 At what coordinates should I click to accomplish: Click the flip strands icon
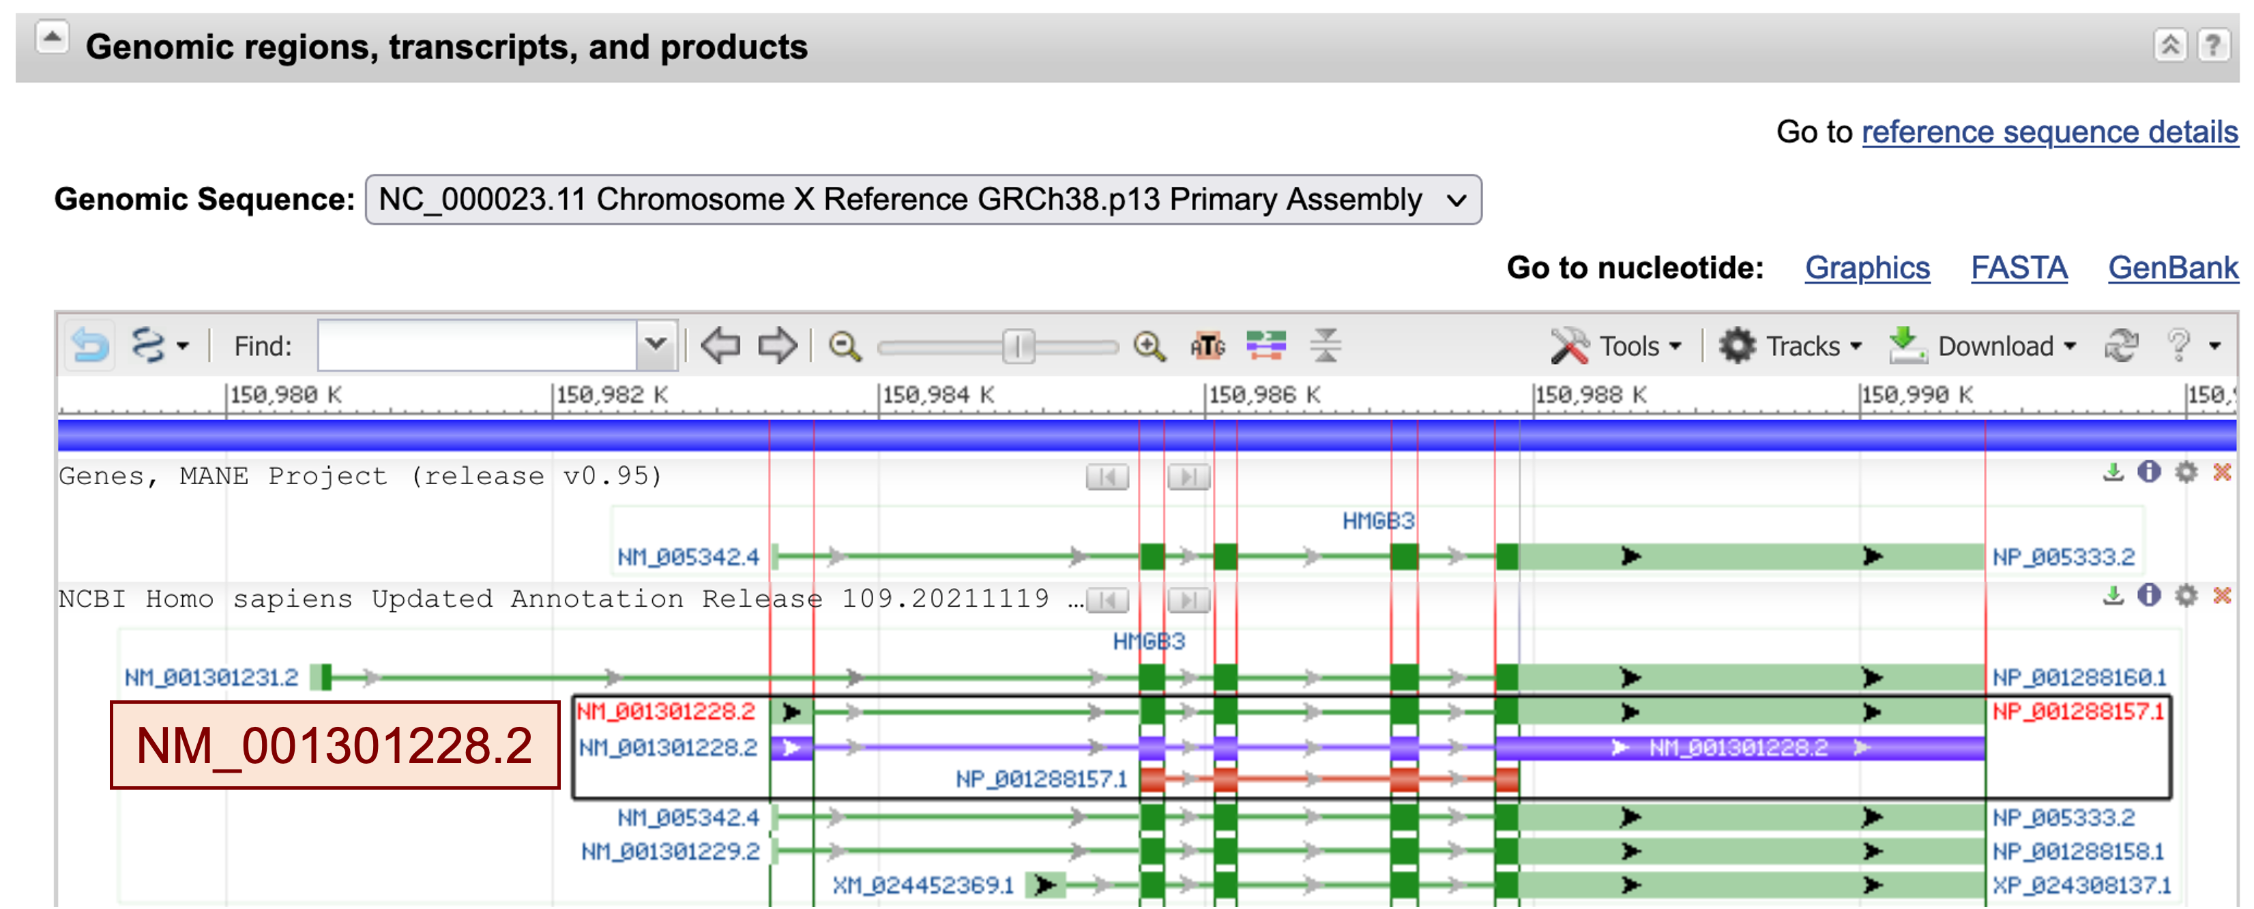(1266, 346)
